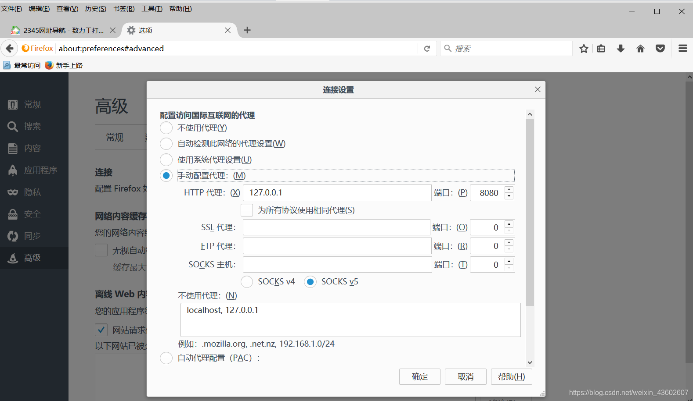693x401 pixels.
Task: Toggle 无视自动 cache checkbox behind dialog
Action: point(101,250)
